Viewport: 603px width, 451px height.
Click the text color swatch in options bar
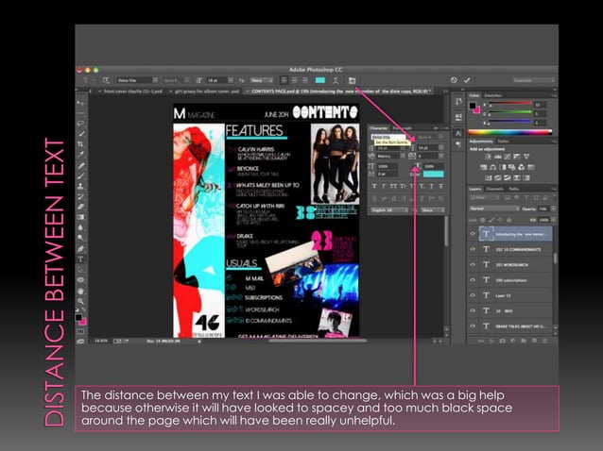click(x=320, y=80)
